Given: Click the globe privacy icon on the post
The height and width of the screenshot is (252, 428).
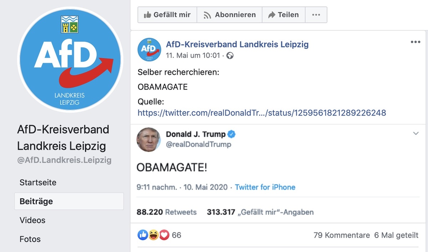Looking at the screenshot, I should pyautogui.click(x=230, y=56).
